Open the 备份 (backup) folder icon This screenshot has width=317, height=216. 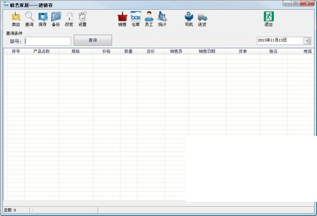pos(56,19)
